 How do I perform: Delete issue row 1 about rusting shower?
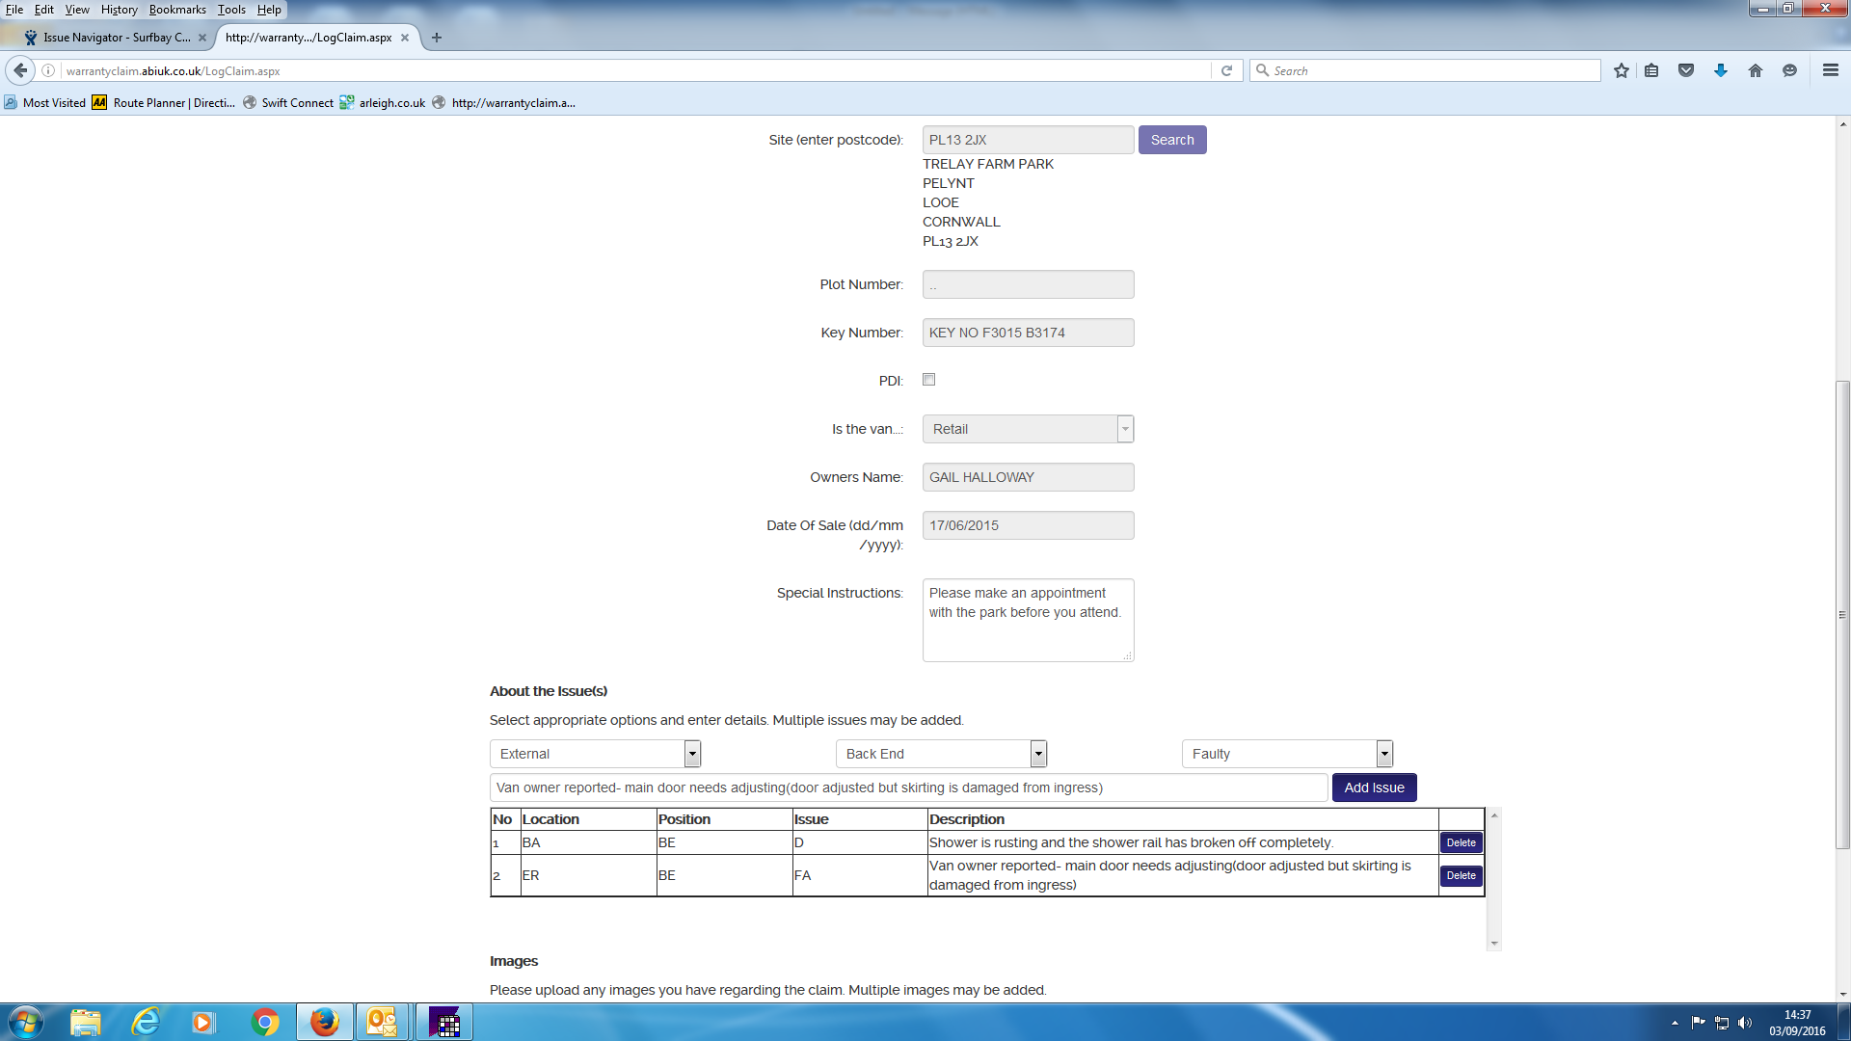1461,842
